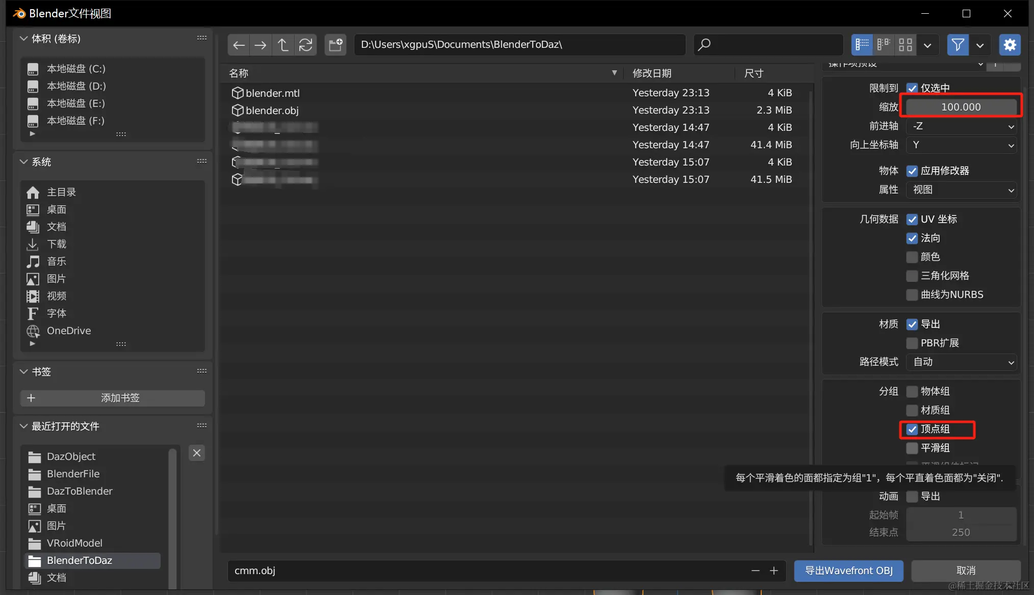Create a new folder
Viewport: 1034px width, 595px height.
click(335, 45)
